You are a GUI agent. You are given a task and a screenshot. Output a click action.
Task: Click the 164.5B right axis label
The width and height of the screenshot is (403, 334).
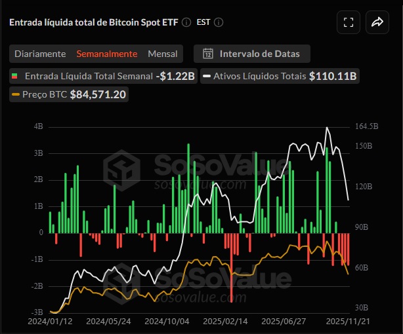point(367,126)
